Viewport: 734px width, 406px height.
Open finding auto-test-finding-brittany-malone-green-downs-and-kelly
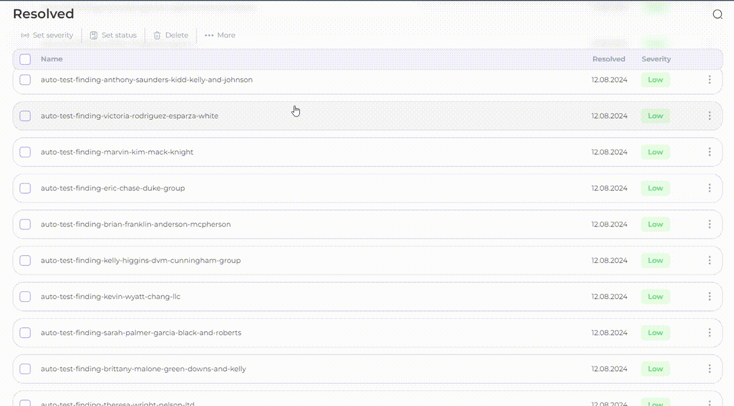(143, 369)
